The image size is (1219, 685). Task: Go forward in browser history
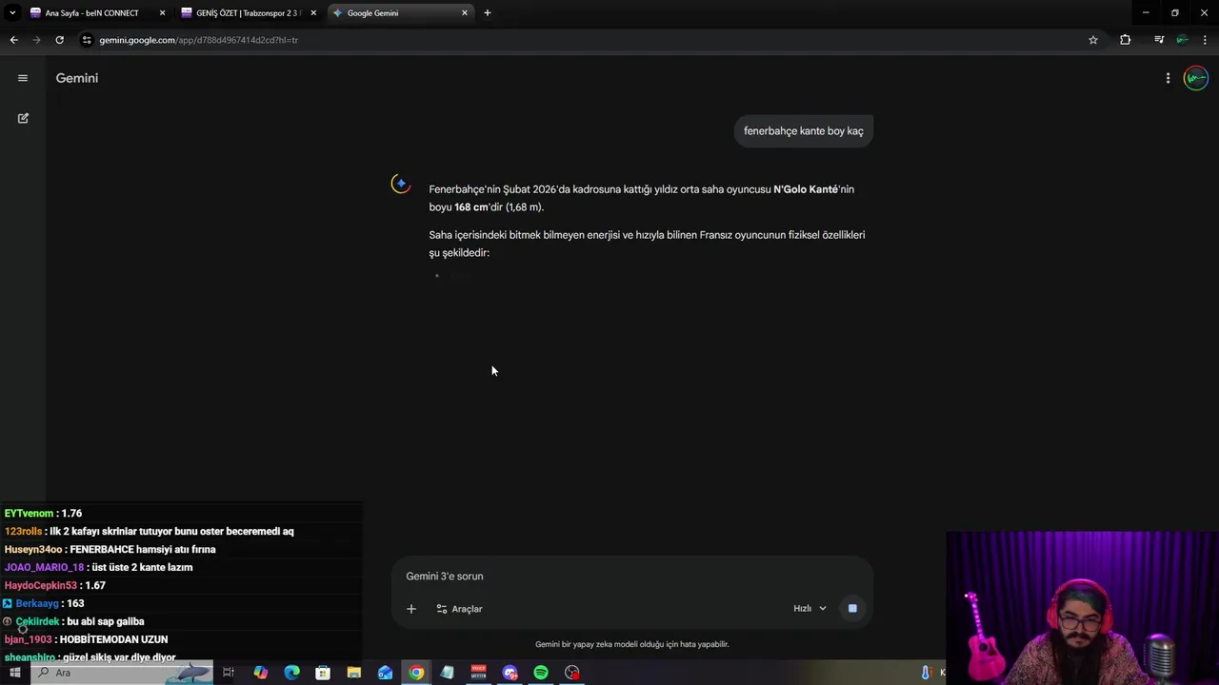tap(36, 40)
